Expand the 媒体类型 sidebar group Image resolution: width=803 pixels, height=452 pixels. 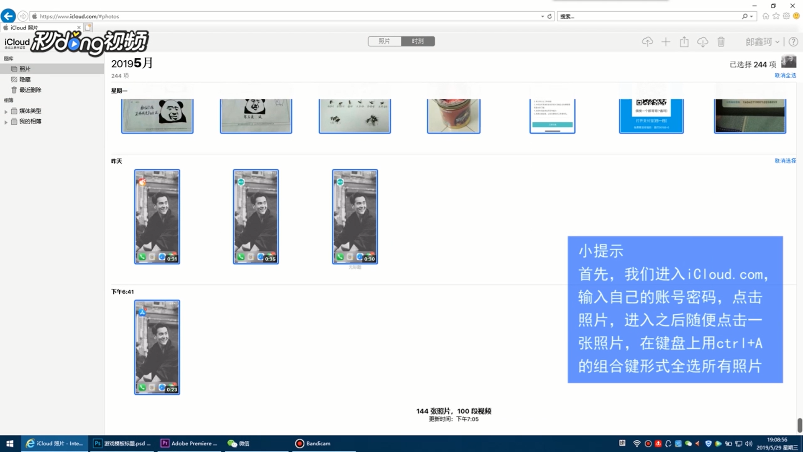point(6,112)
